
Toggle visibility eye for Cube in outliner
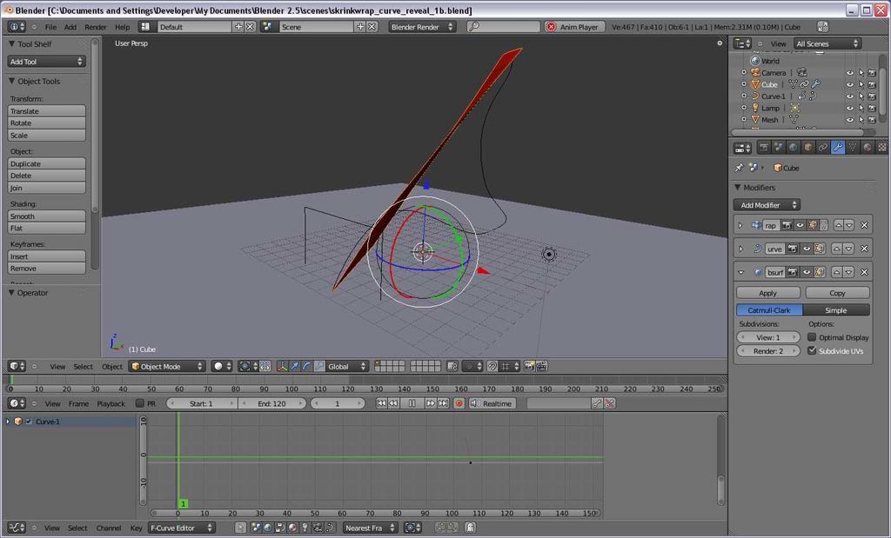pos(849,84)
